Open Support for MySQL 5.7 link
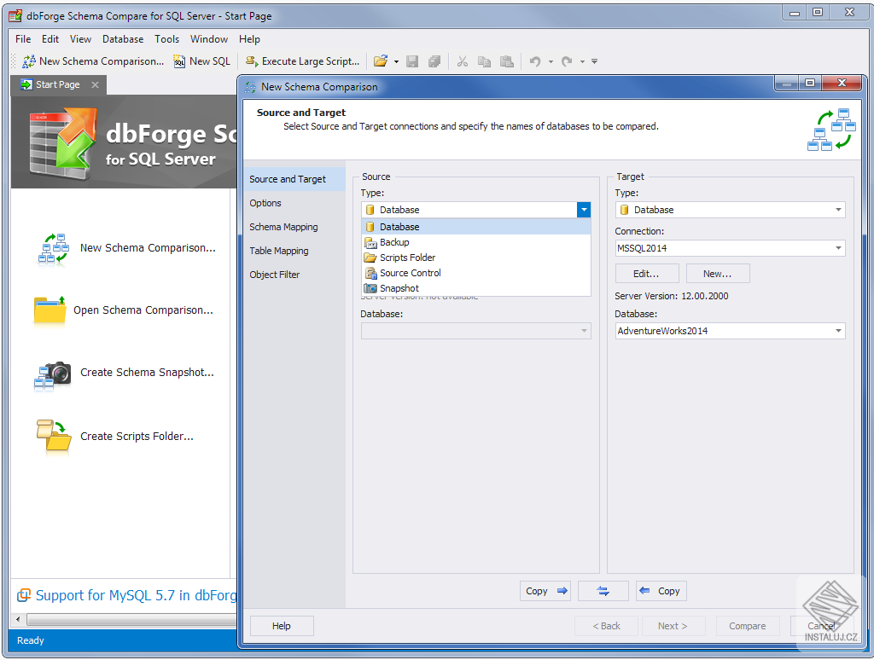 click(136, 595)
